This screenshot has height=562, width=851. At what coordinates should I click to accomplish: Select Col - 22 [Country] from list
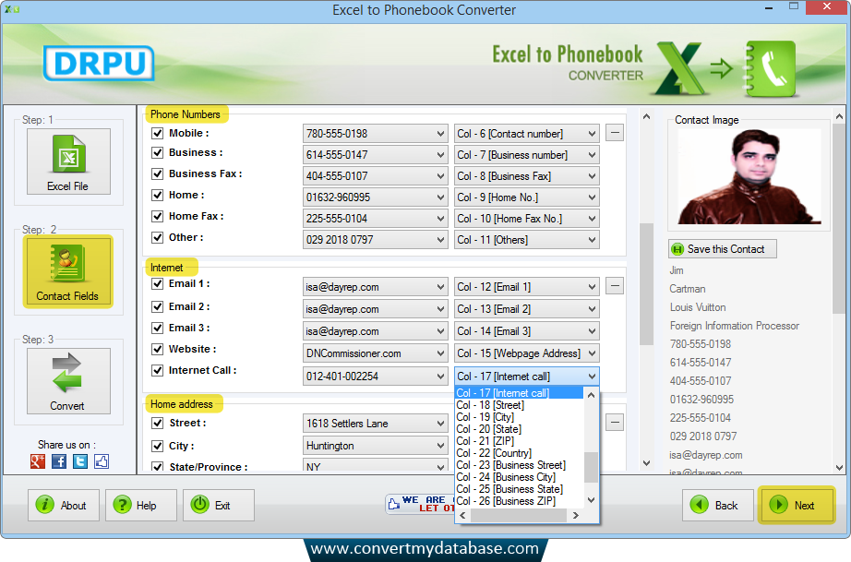(520, 452)
